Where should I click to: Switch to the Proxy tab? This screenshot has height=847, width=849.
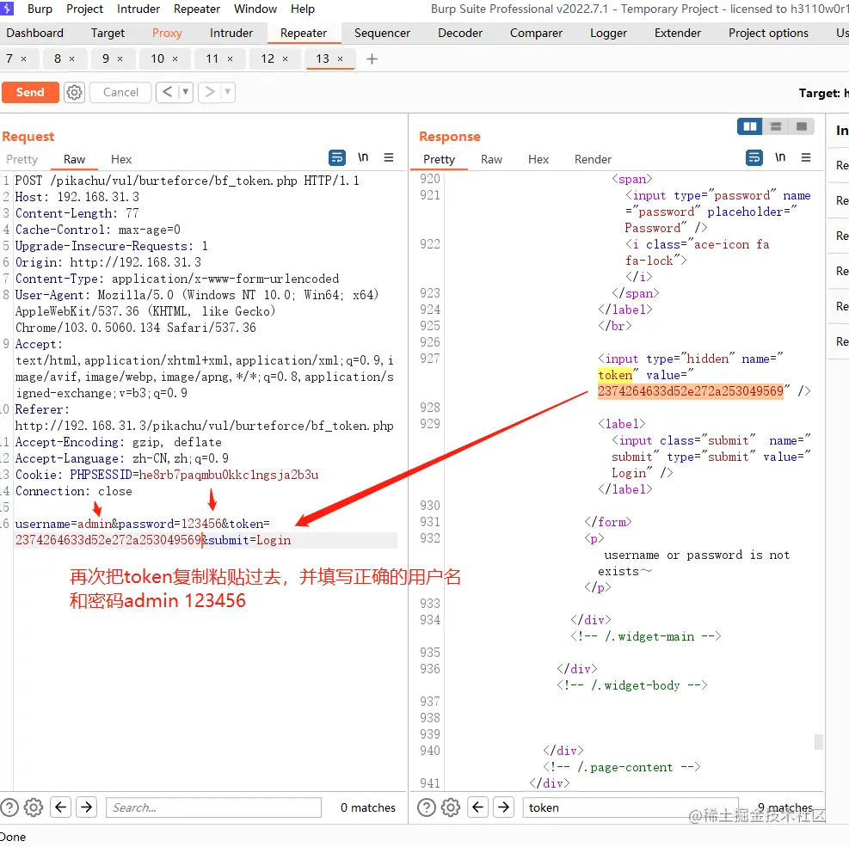pyautogui.click(x=167, y=33)
